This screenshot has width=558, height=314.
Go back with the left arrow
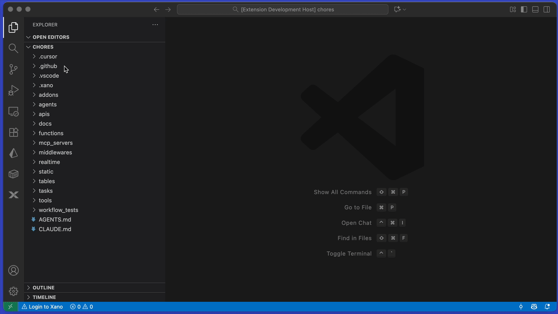click(156, 10)
